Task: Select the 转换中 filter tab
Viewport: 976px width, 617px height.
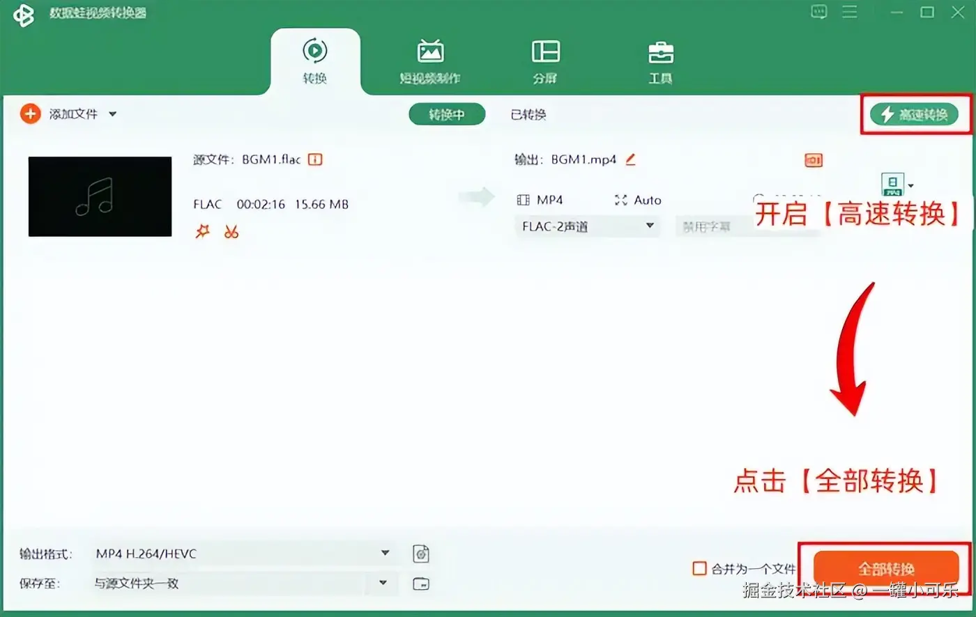Action: pyautogui.click(x=447, y=114)
